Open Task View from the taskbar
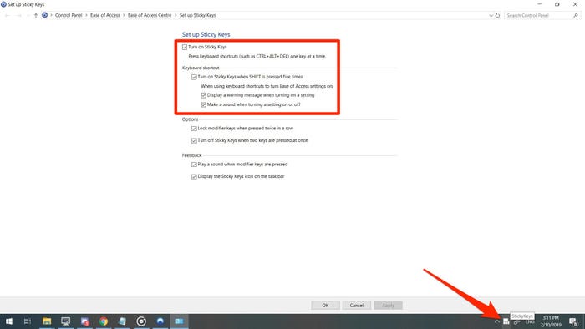The image size is (585, 329). point(28,321)
